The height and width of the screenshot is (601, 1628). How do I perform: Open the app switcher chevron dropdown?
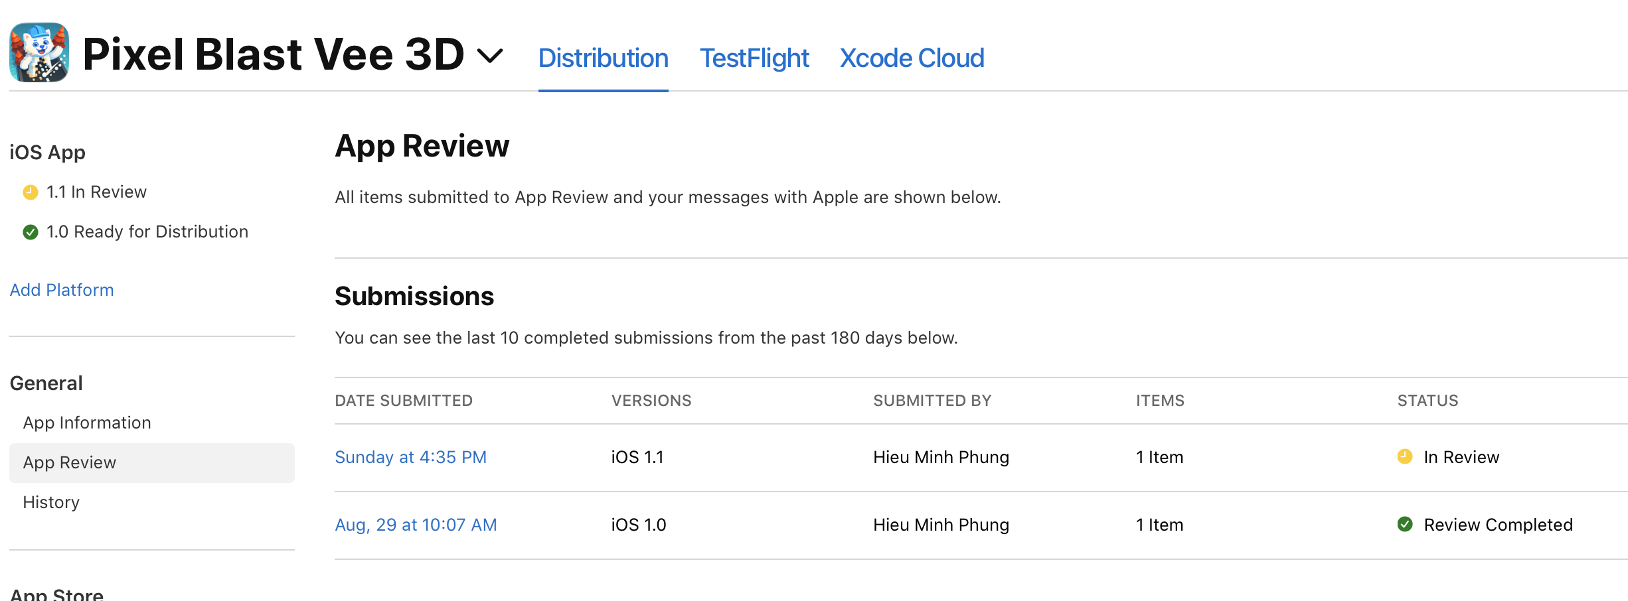490,56
